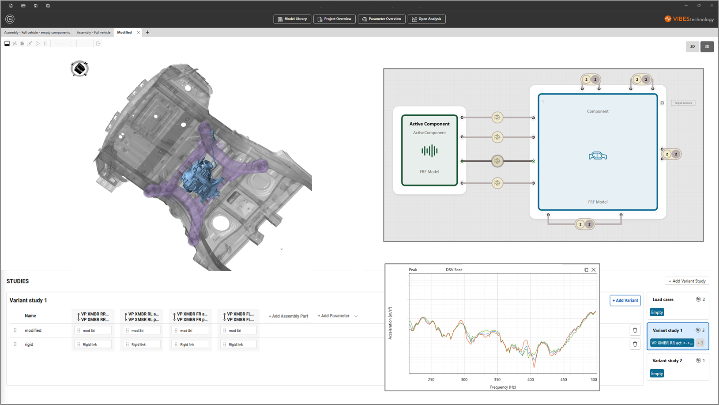Click the new file icon in title bar

click(11, 6)
